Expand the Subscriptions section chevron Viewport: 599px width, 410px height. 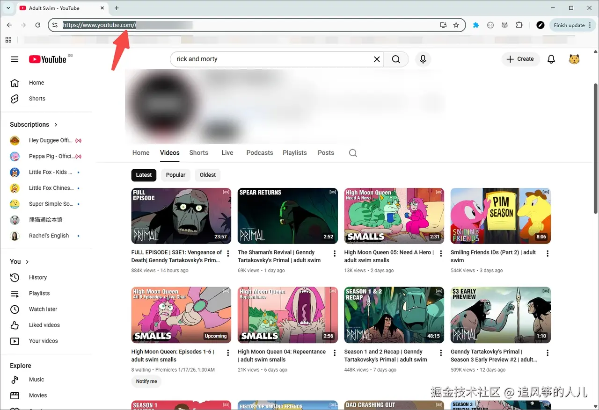click(x=56, y=124)
